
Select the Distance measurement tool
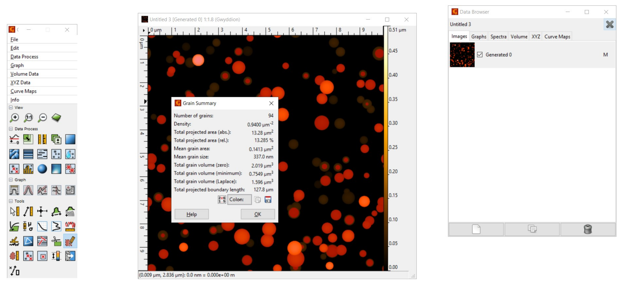pyautogui.click(x=28, y=211)
